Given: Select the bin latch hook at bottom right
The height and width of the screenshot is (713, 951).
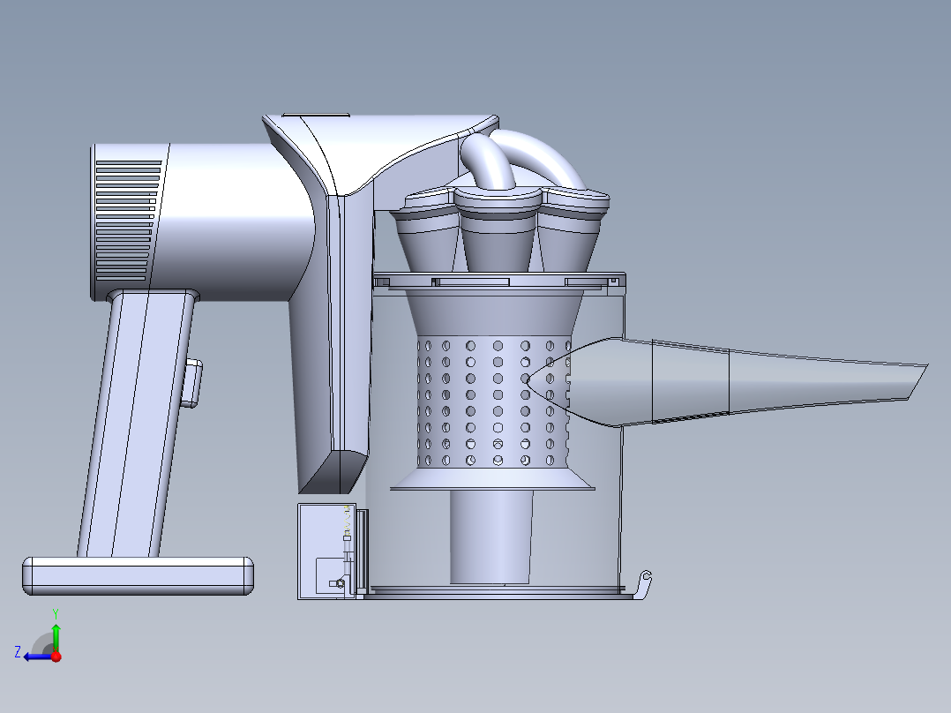Looking at the screenshot, I should [641, 583].
